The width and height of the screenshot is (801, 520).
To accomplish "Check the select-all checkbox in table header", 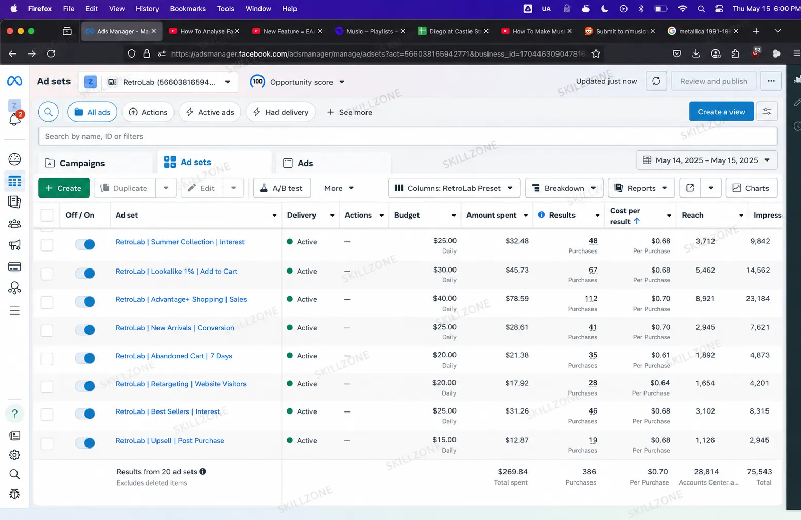I will [x=47, y=215].
